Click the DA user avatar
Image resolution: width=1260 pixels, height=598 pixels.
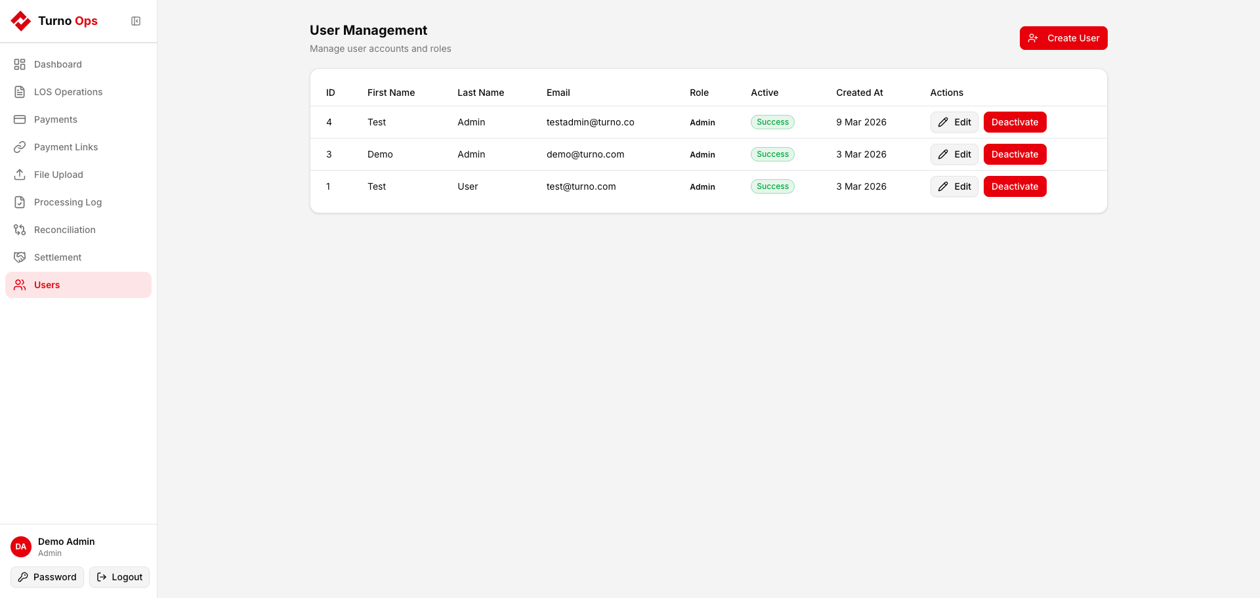click(x=21, y=547)
